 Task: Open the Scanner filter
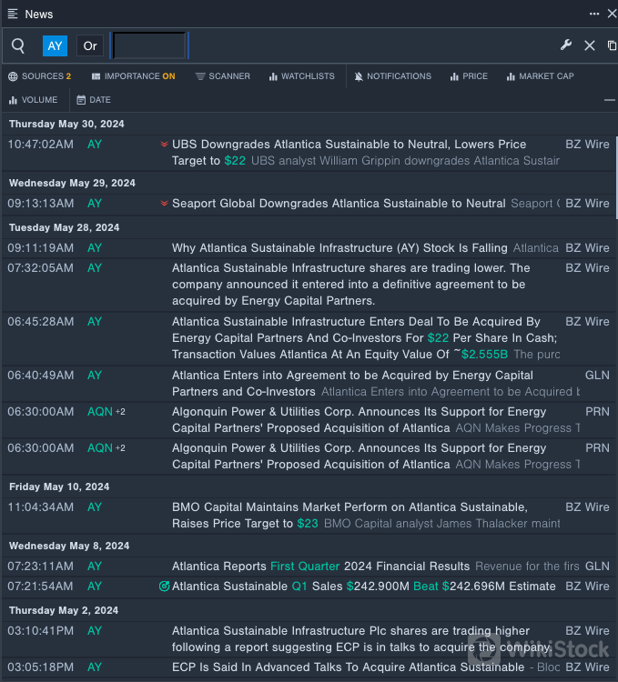click(x=222, y=76)
